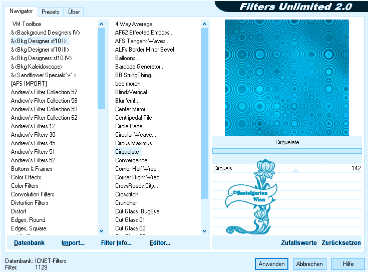Image resolution: width=368 pixels, height=272 pixels.
Task: Select Andrew's Filters 45
Action: 33,143
